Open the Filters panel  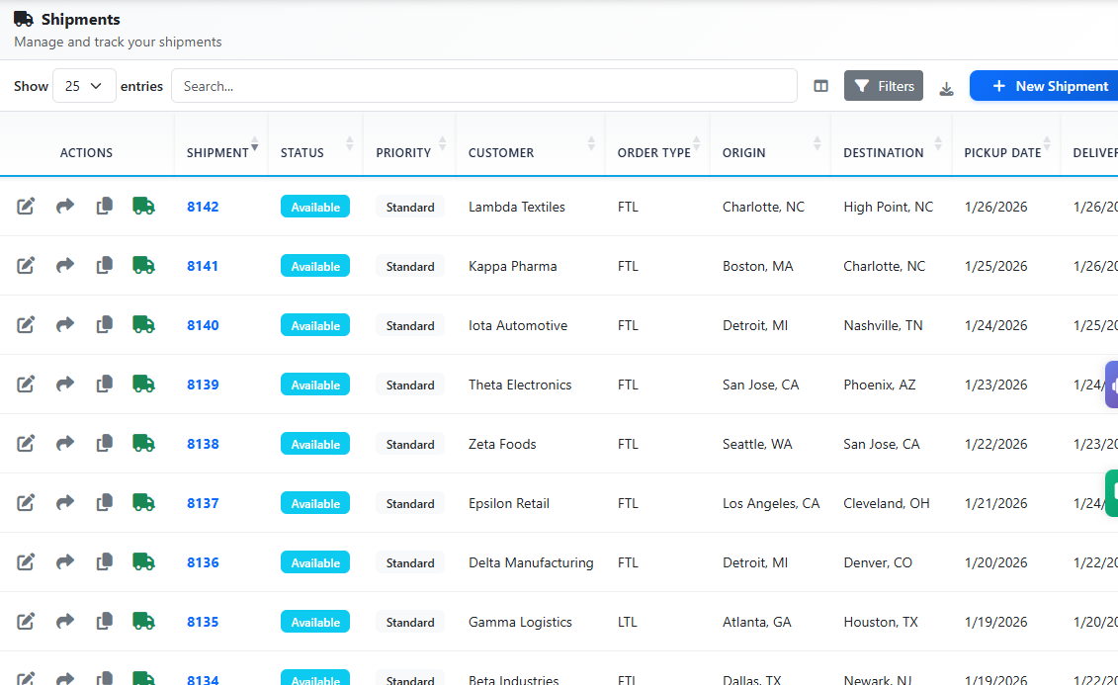[884, 86]
